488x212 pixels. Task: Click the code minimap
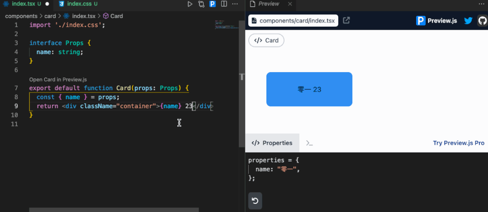click(x=226, y=24)
